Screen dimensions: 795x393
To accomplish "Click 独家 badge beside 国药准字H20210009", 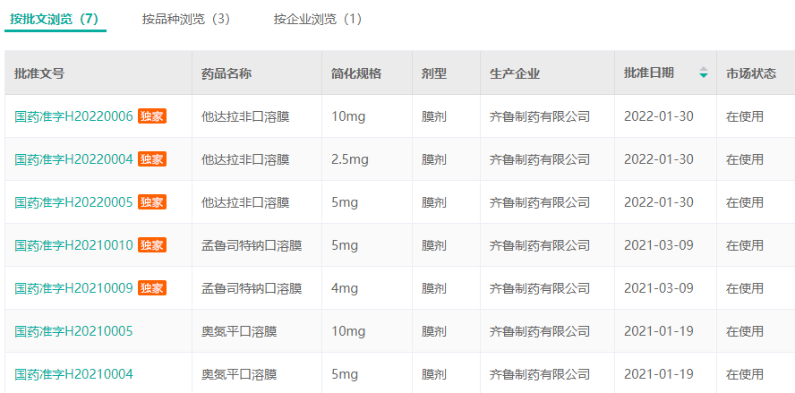I will (x=152, y=288).
